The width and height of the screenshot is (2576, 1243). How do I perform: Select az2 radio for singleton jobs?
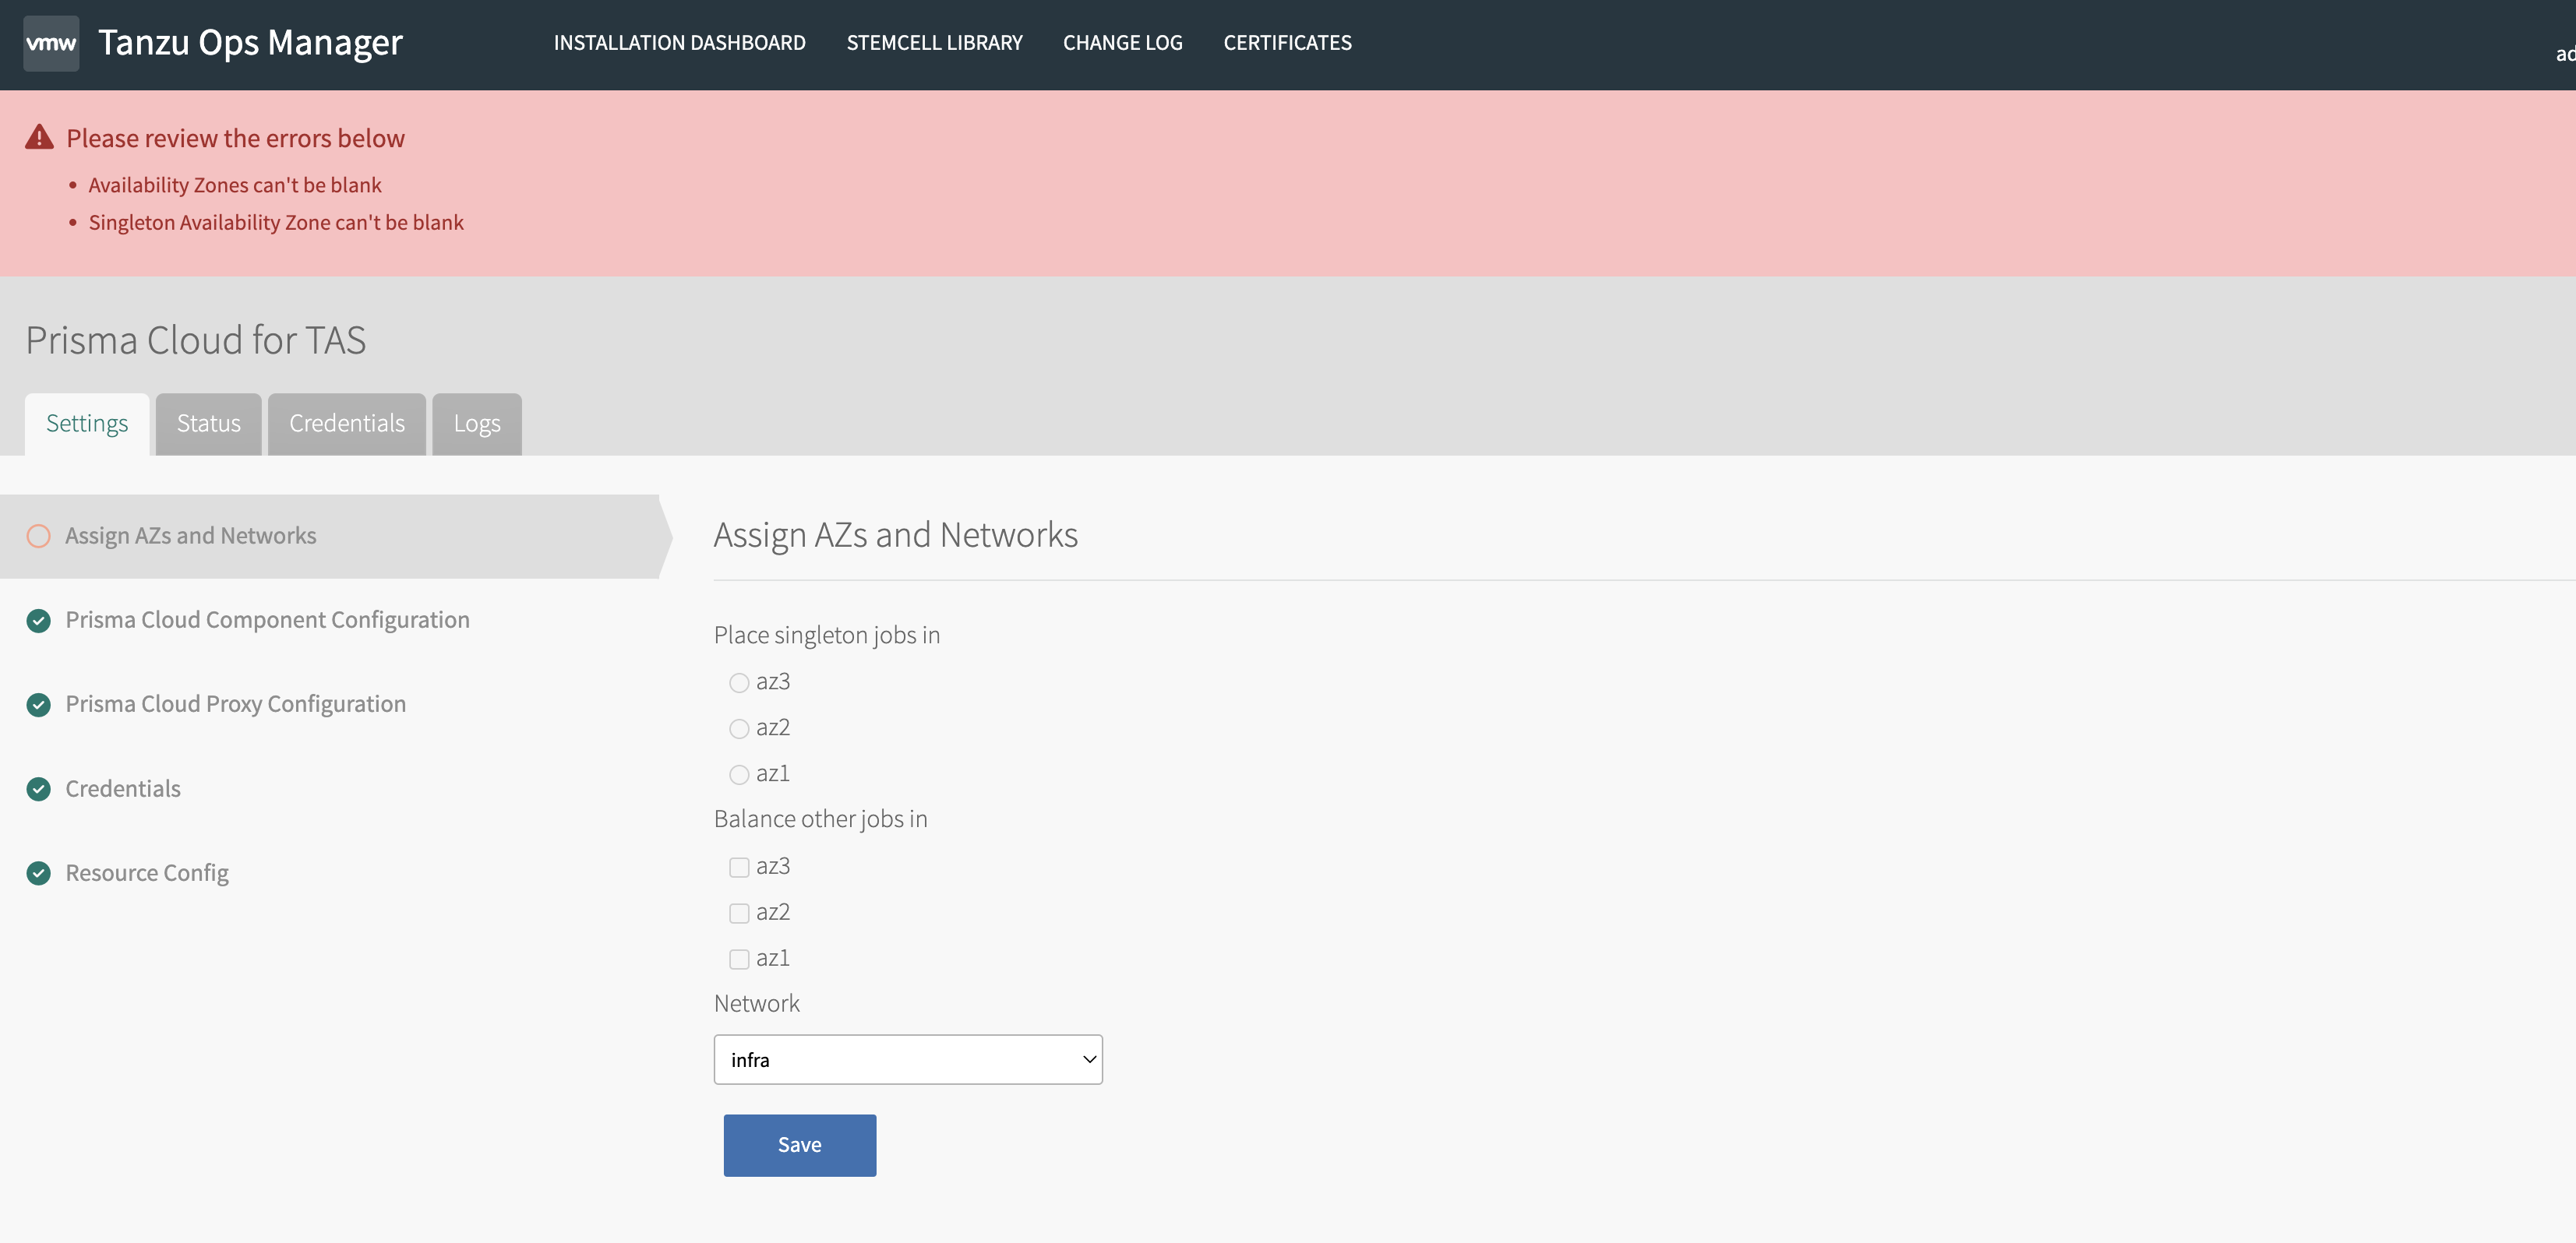tap(739, 728)
